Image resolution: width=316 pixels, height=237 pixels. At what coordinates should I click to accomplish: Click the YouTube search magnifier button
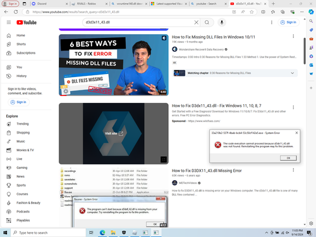point(207,22)
